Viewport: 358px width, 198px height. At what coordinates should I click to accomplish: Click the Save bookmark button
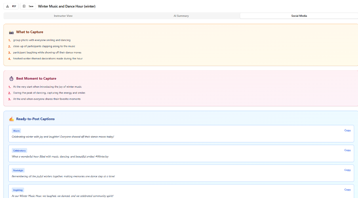coord(28,6)
